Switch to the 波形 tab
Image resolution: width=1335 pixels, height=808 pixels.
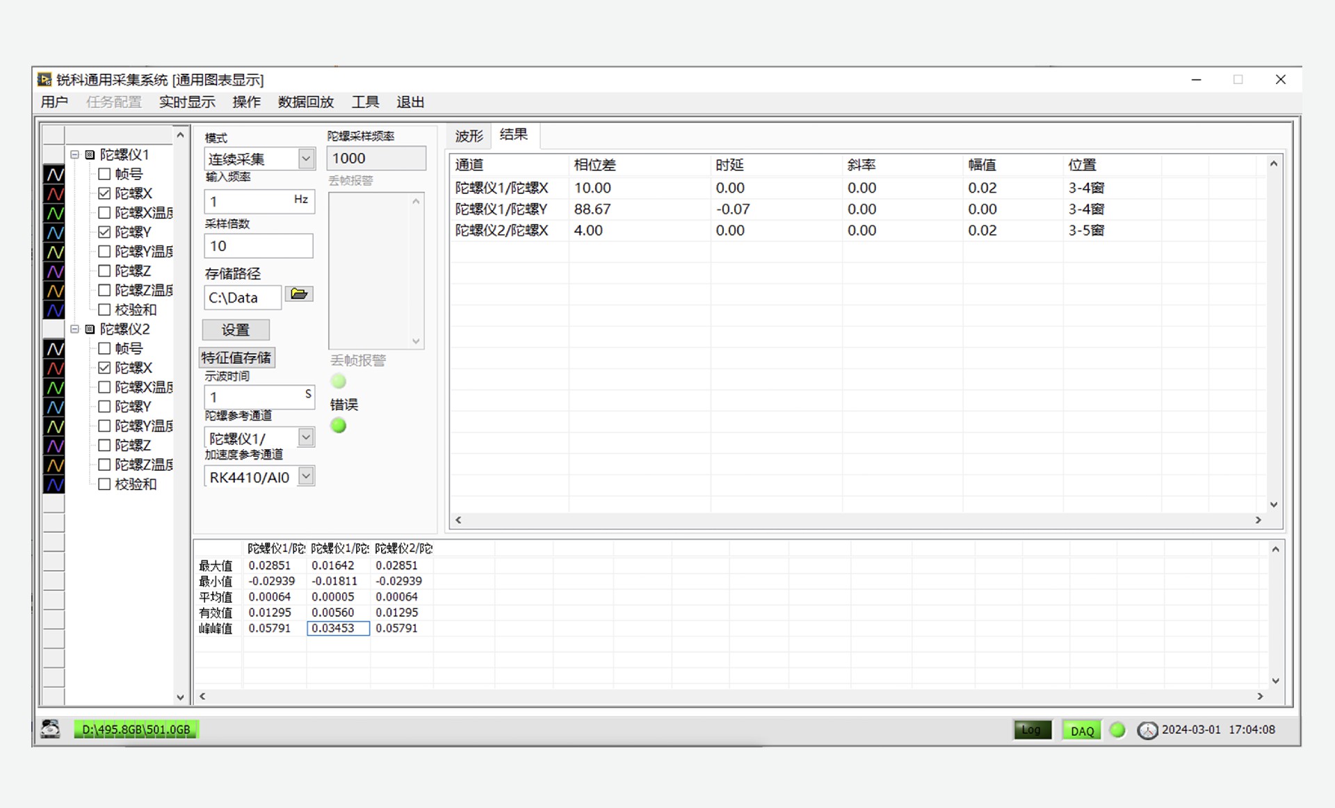coord(469,136)
